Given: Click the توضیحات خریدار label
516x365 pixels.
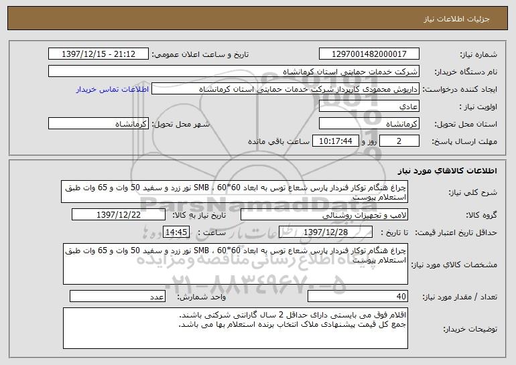Looking at the screenshot, I should coord(470,329).
